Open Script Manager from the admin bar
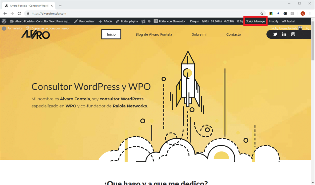The width and height of the screenshot is (315, 185). coord(255,21)
